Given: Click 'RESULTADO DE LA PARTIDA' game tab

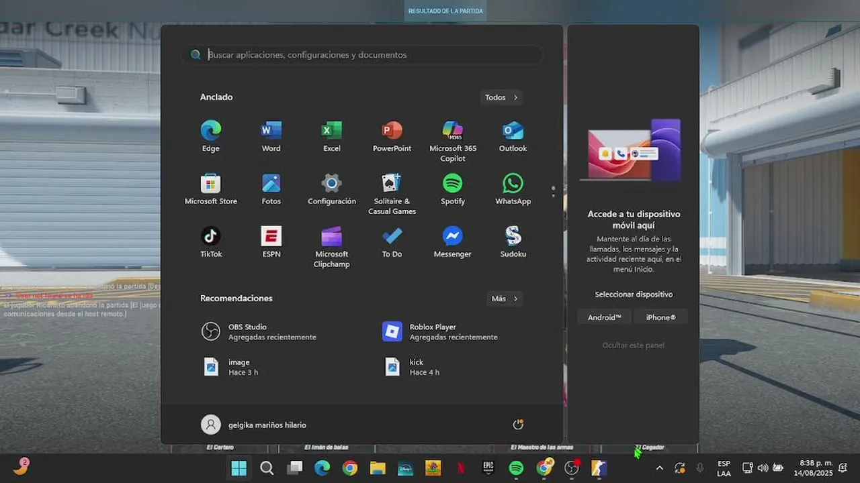Looking at the screenshot, I should 445,11.
